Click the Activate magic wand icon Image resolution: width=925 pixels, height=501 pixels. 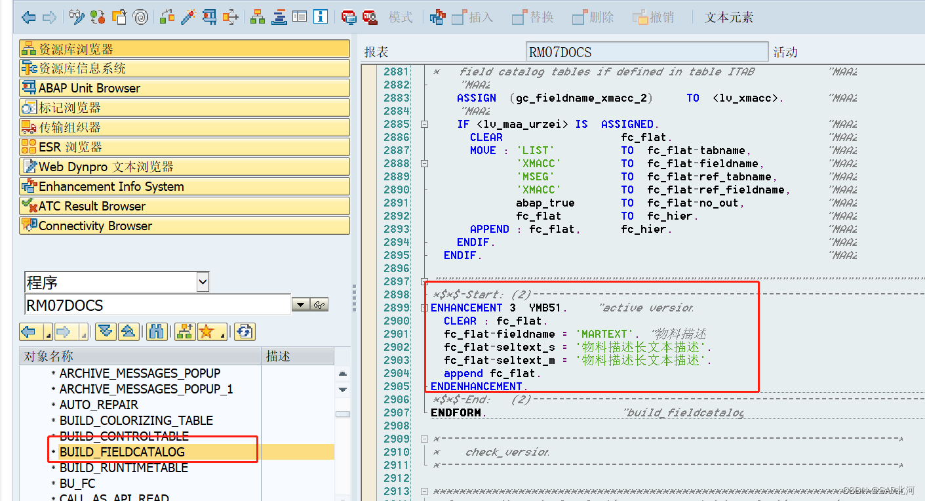coord(188,17)
